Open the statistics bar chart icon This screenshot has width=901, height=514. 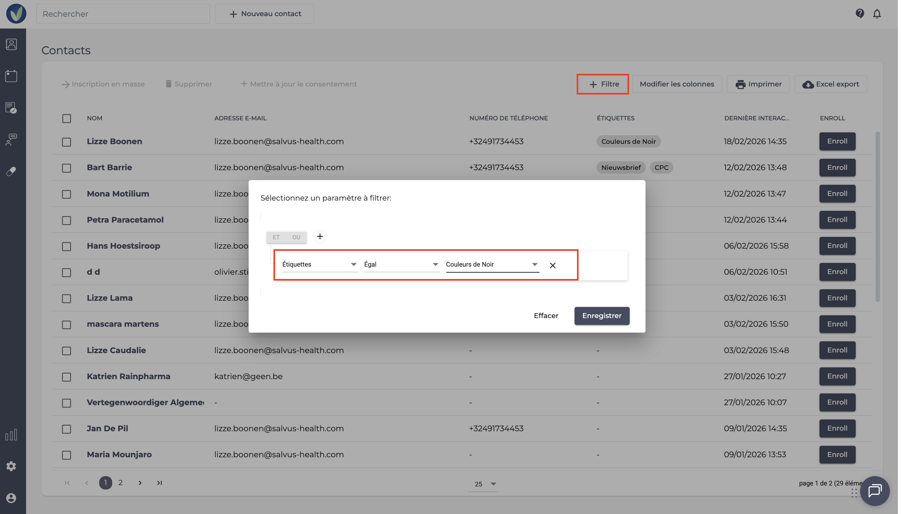coord(11,435)
